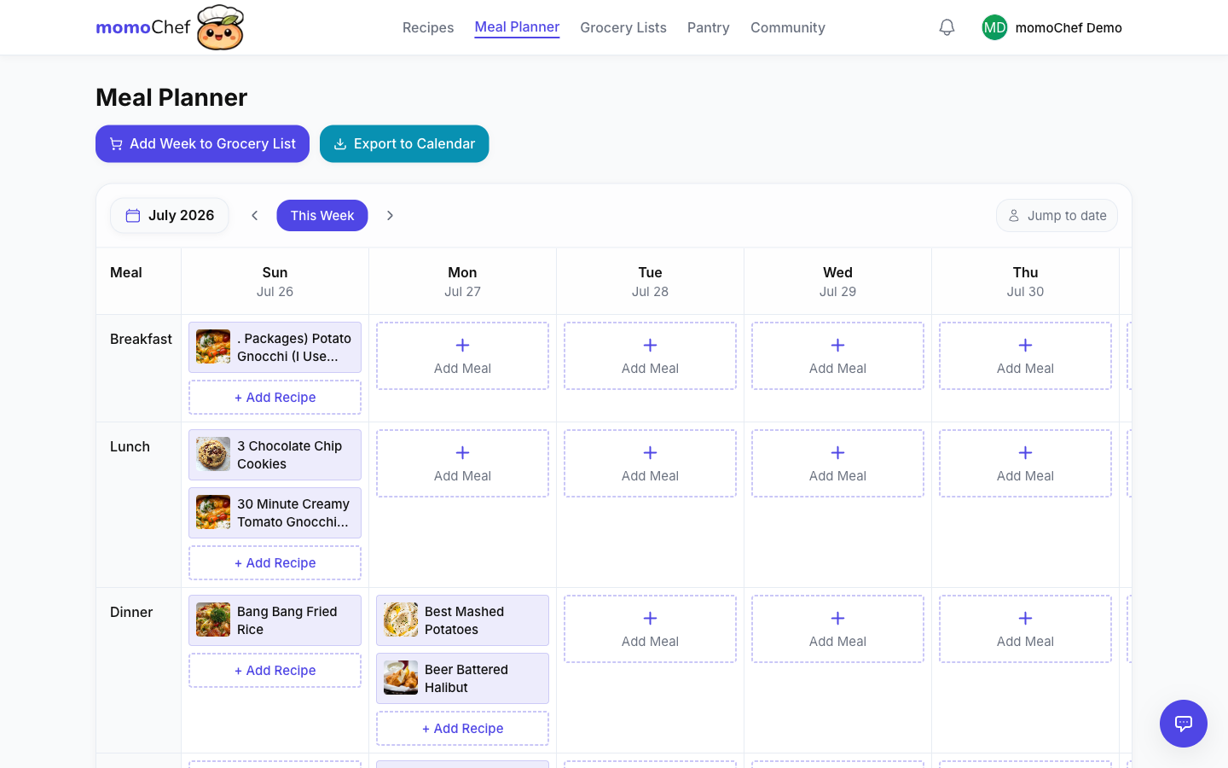1228x768 pixels.
Task: Add Meal for Thursday breakfast
Action: (x=1025, y=356)
